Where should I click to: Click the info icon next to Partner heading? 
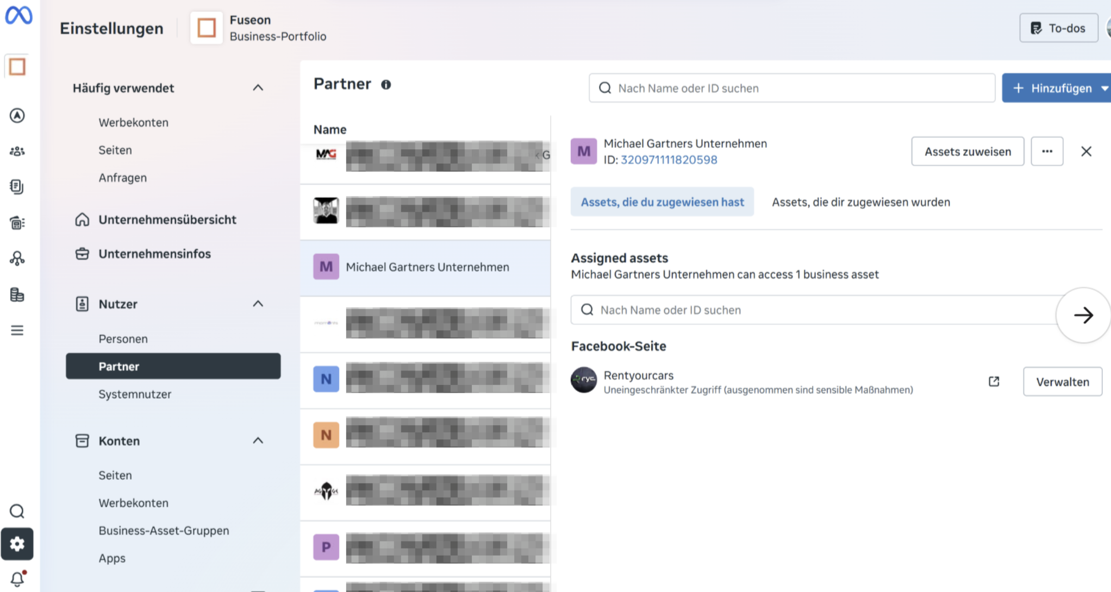[x=386, y=85]
